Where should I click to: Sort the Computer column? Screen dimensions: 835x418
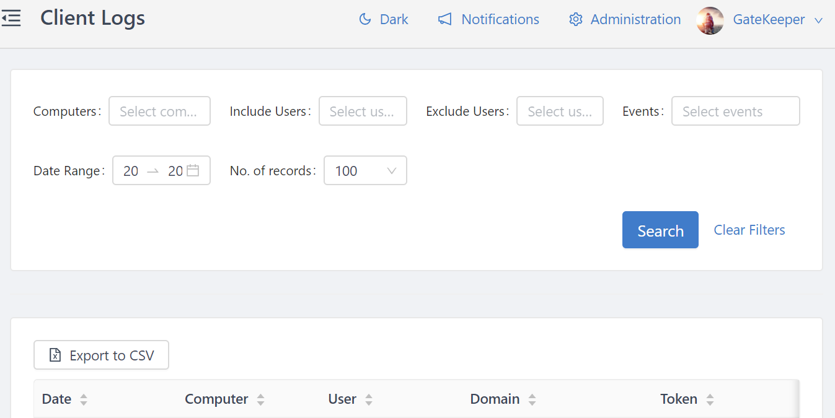tap(260, 399)
